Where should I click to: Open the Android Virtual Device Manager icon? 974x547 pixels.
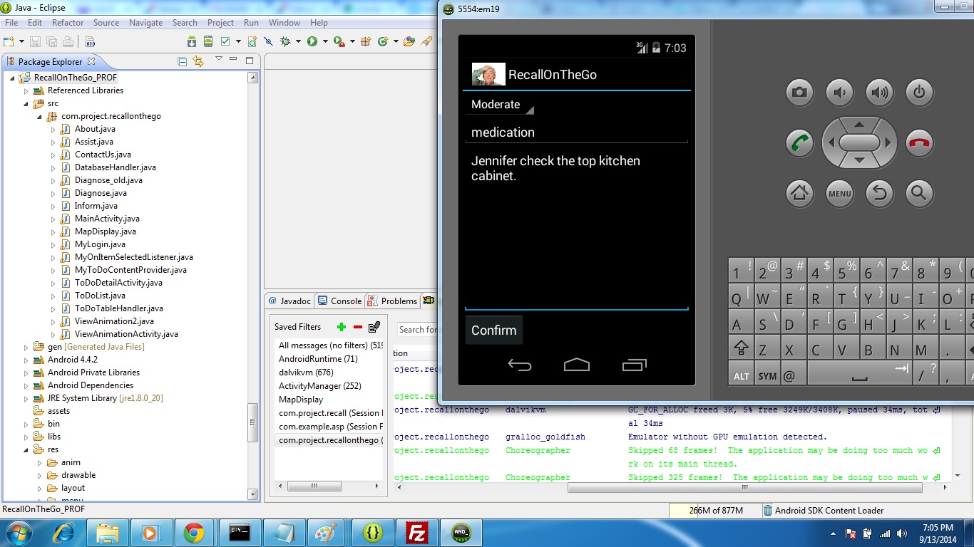point(208,41)
